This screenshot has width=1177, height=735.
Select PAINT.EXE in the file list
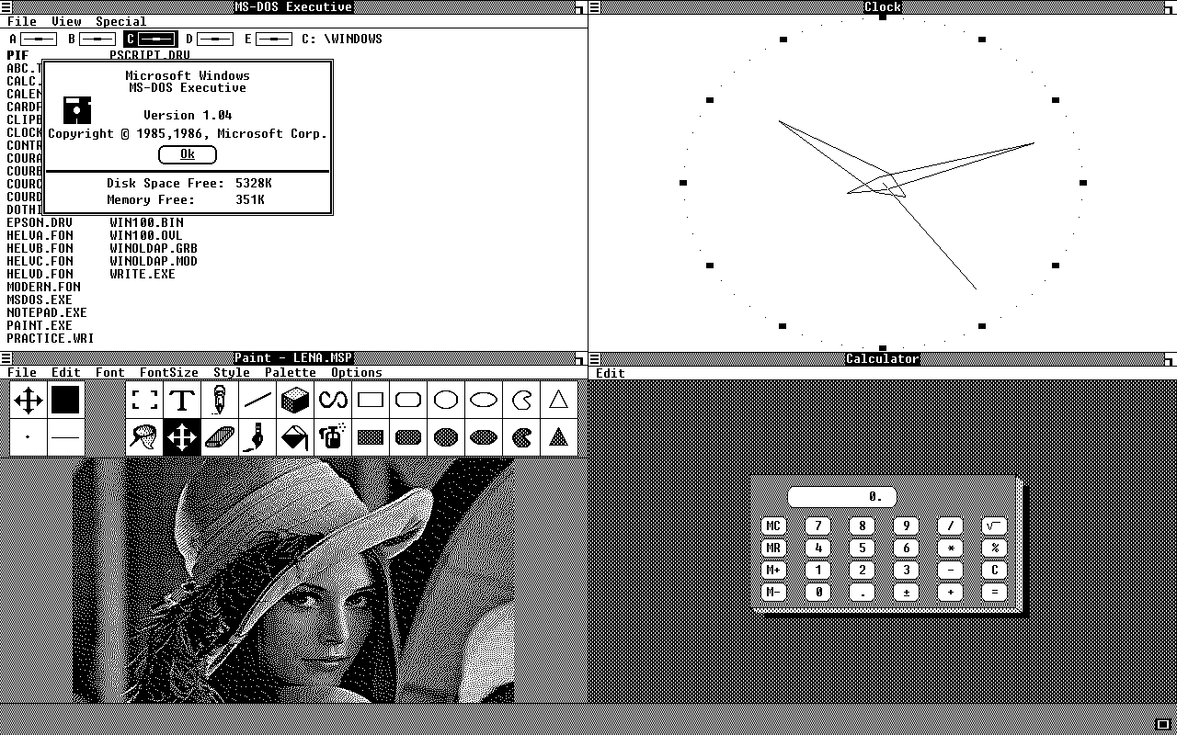40,325
